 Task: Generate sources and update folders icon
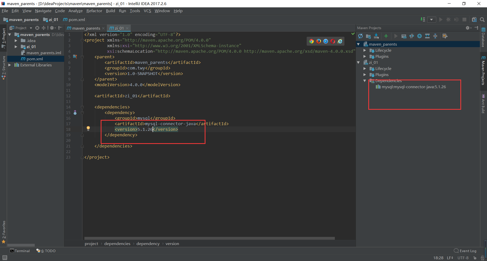pyautogui.click(x=368, y=36)
